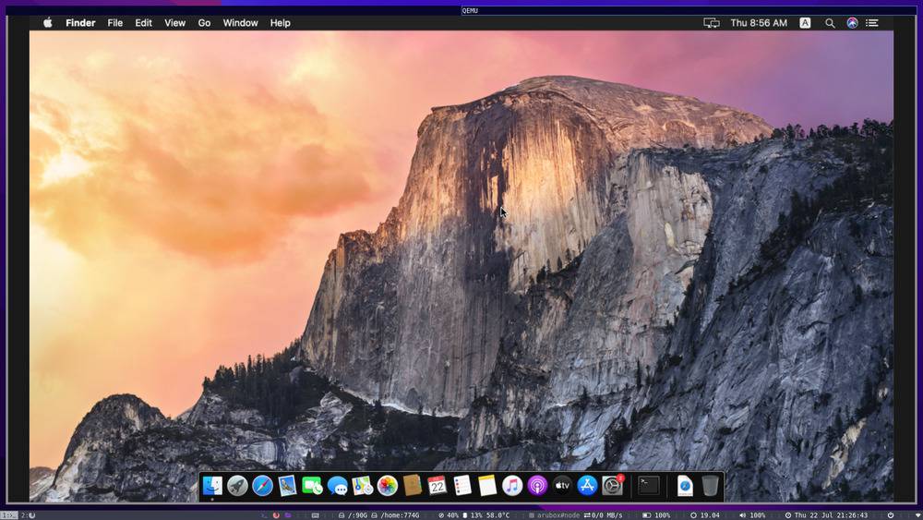Click the Thu 8:56 AM clock
Image resolution: width=923 pixels, height=520 pixels.
pyautogui.click(x=759, y=23)
